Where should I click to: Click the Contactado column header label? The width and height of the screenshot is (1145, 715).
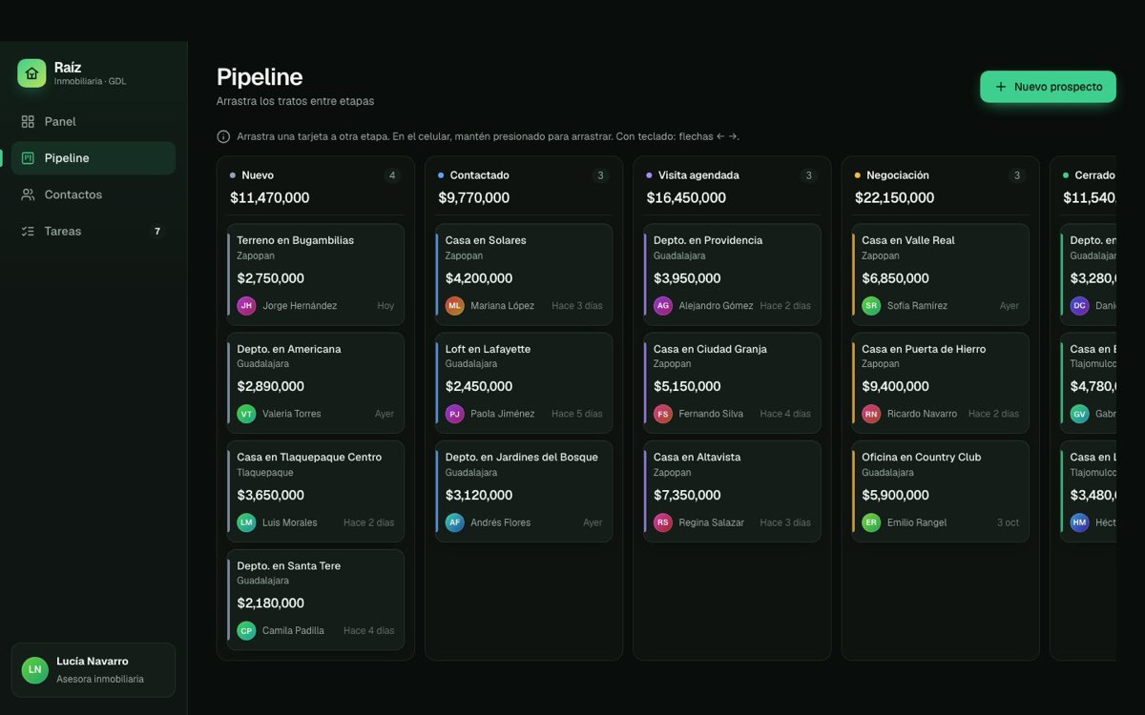click(480, 175)
